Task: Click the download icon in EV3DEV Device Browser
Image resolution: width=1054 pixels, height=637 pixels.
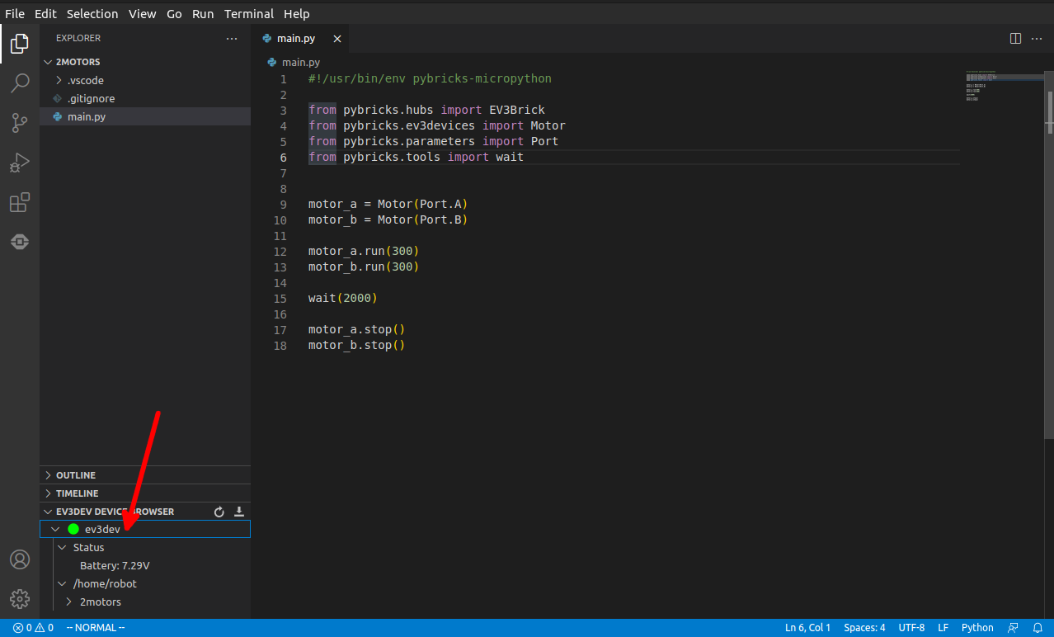Action: (239, 512)
